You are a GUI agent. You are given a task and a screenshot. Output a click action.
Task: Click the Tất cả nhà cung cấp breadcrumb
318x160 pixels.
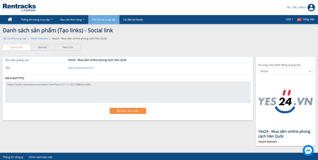click(x=14, y=38)
